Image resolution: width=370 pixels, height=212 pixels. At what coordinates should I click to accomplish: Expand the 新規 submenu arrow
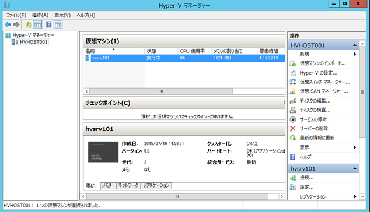[355, 54]
